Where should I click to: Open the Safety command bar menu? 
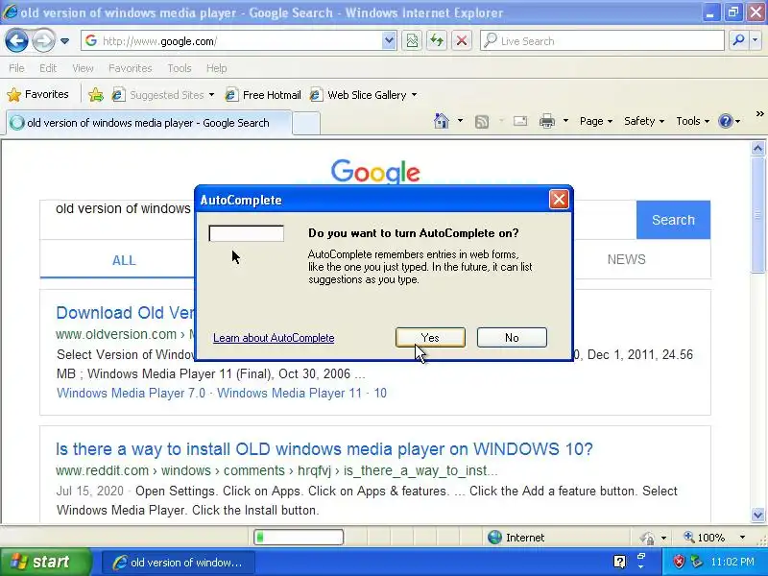[x=643, y=121]
